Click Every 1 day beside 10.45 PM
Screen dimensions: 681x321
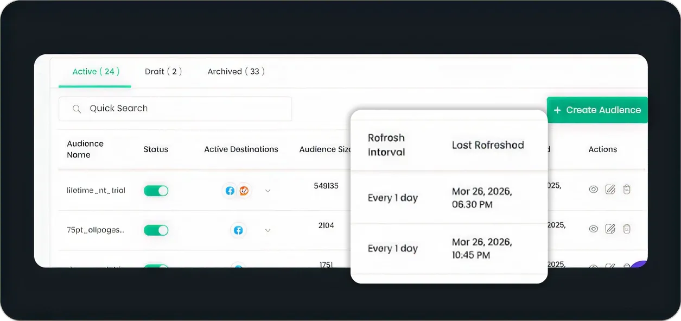click(393, 248)
